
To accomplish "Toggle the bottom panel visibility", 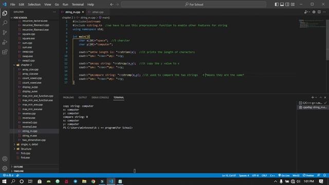I will tap(282, 5).
